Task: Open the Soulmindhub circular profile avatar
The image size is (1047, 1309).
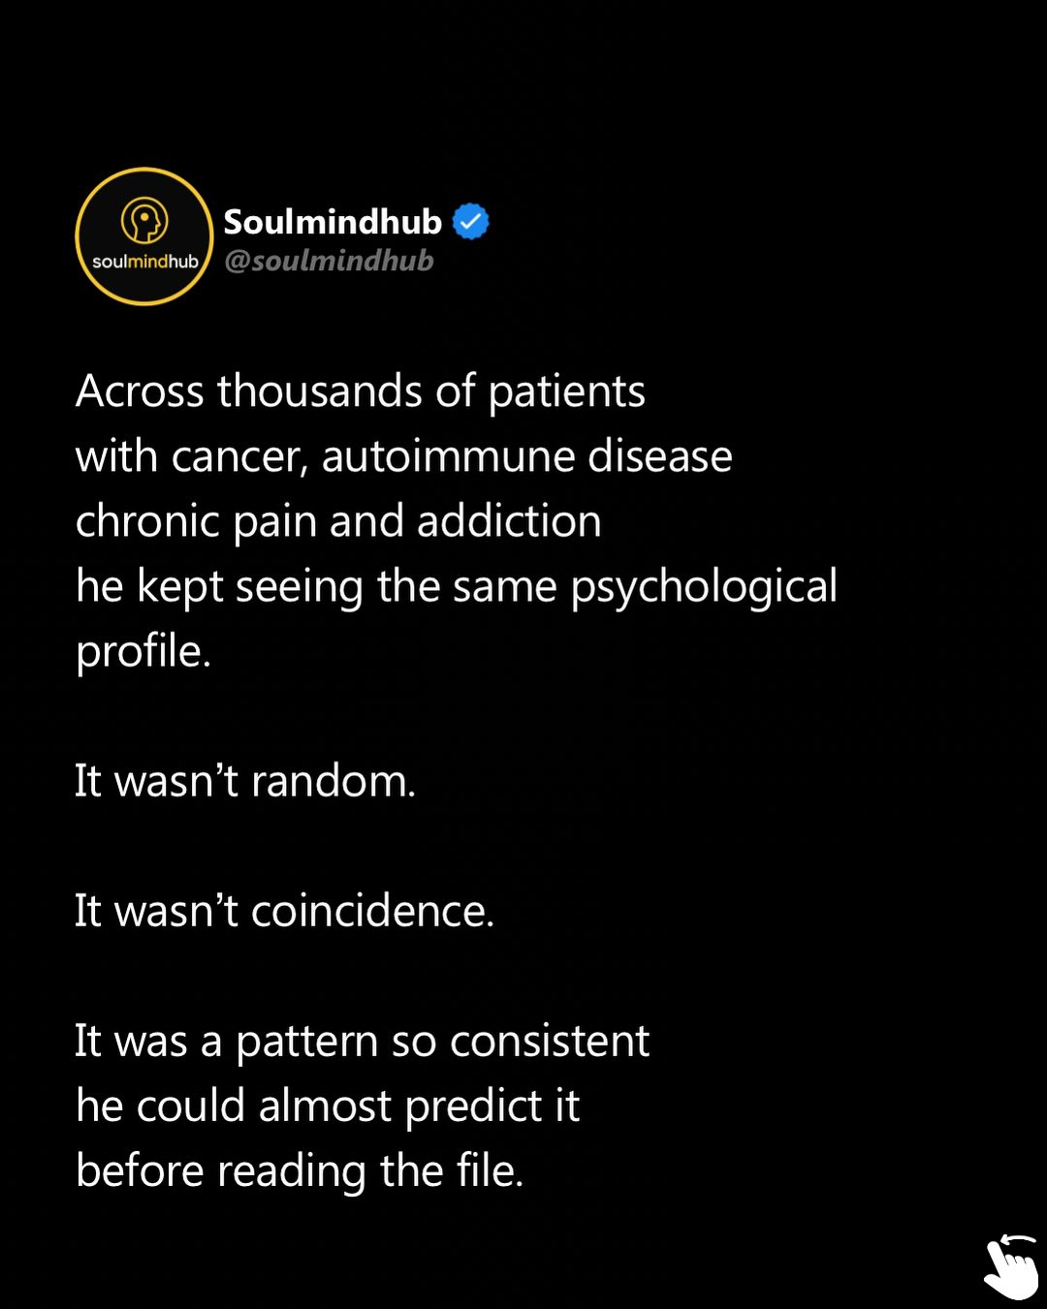Action: [x=144, y=236]
